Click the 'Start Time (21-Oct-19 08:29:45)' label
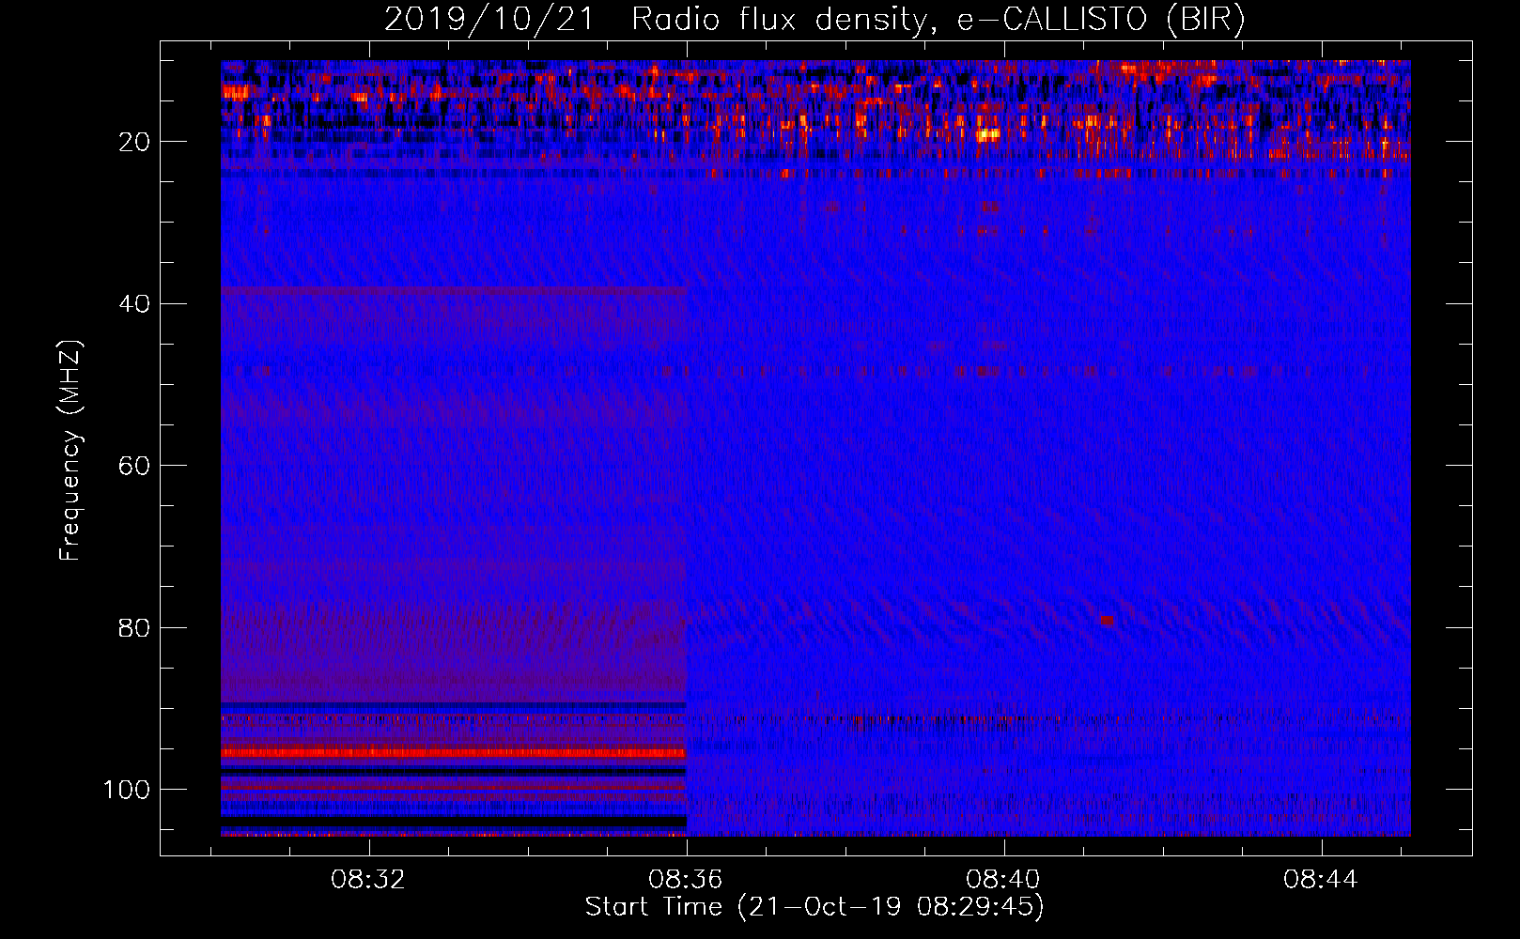 point(814,907)
